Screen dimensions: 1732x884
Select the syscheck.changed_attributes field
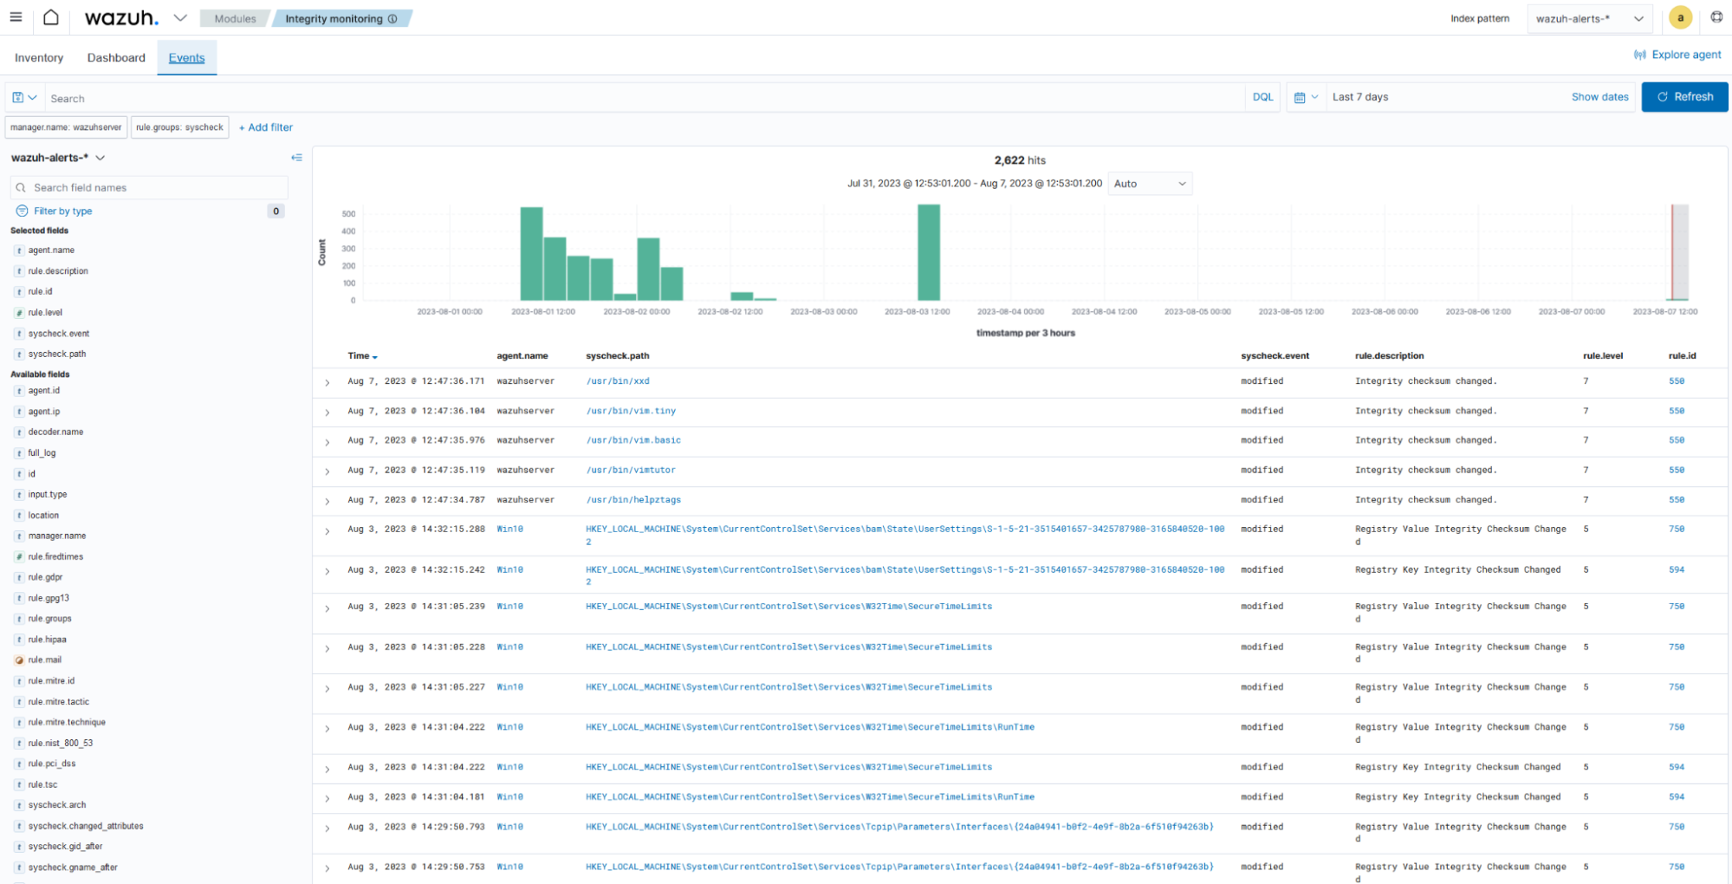[x=86, y=826]
